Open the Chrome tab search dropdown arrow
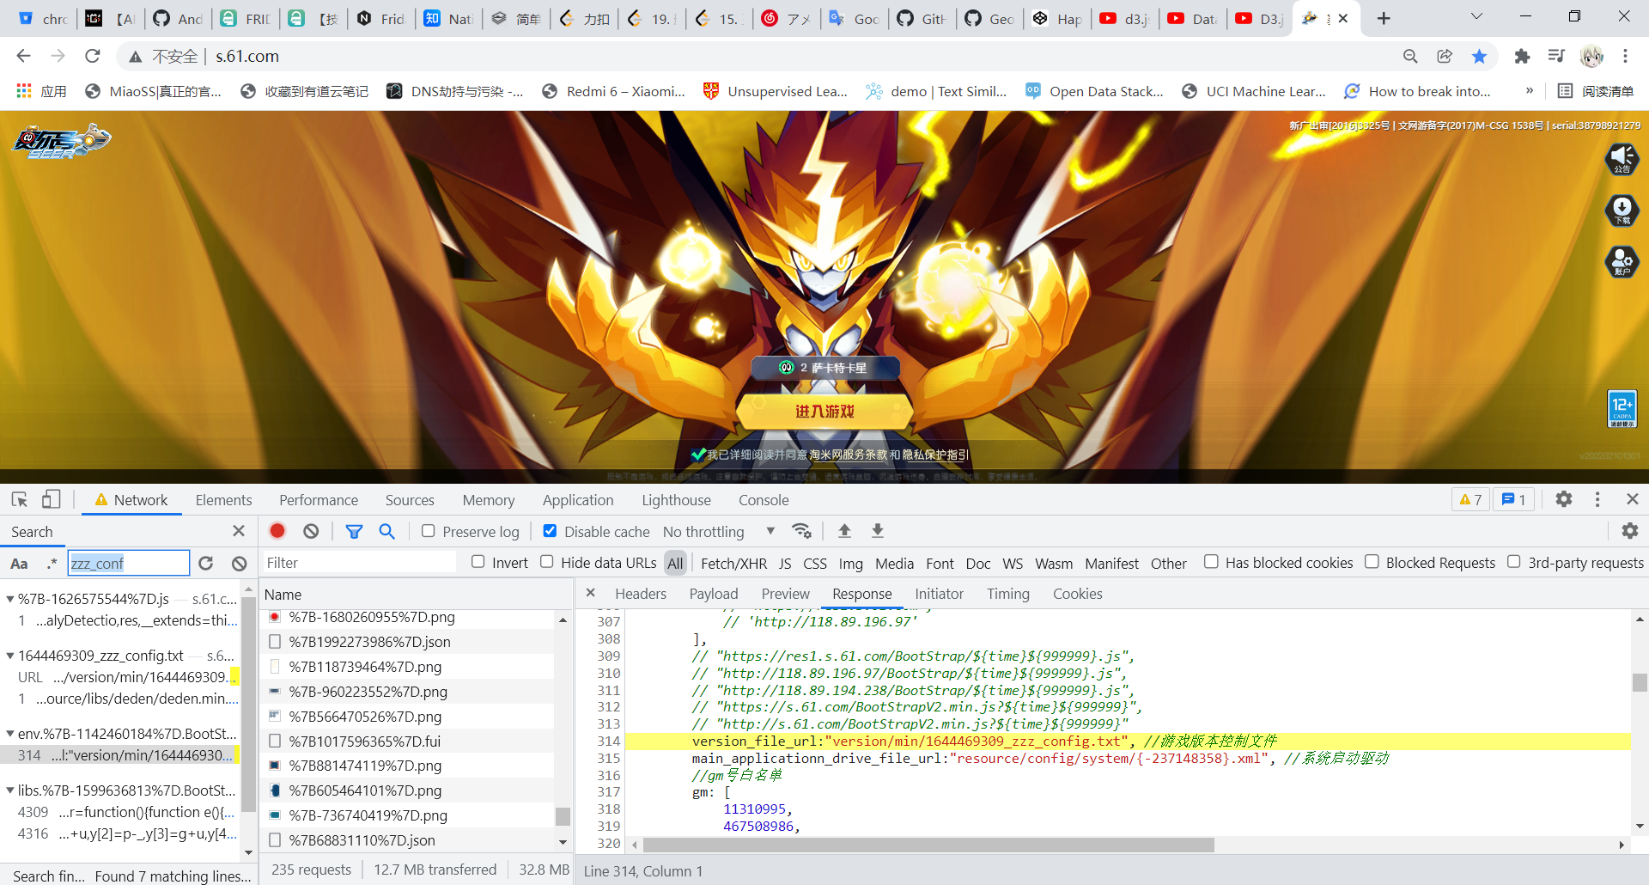 pos(1476,17)
